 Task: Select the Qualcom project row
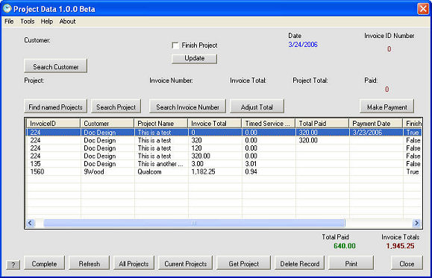point(224,171)
